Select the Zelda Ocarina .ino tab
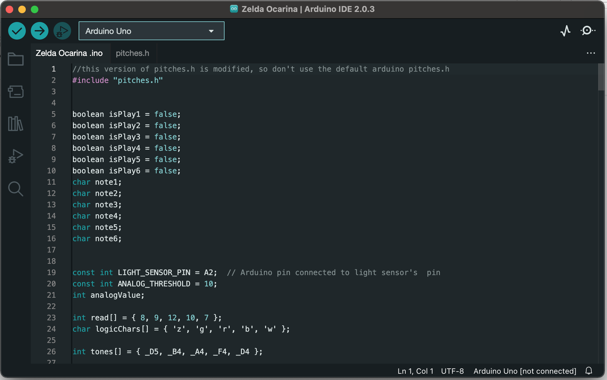The image size is (607, 380). (69, 53)
